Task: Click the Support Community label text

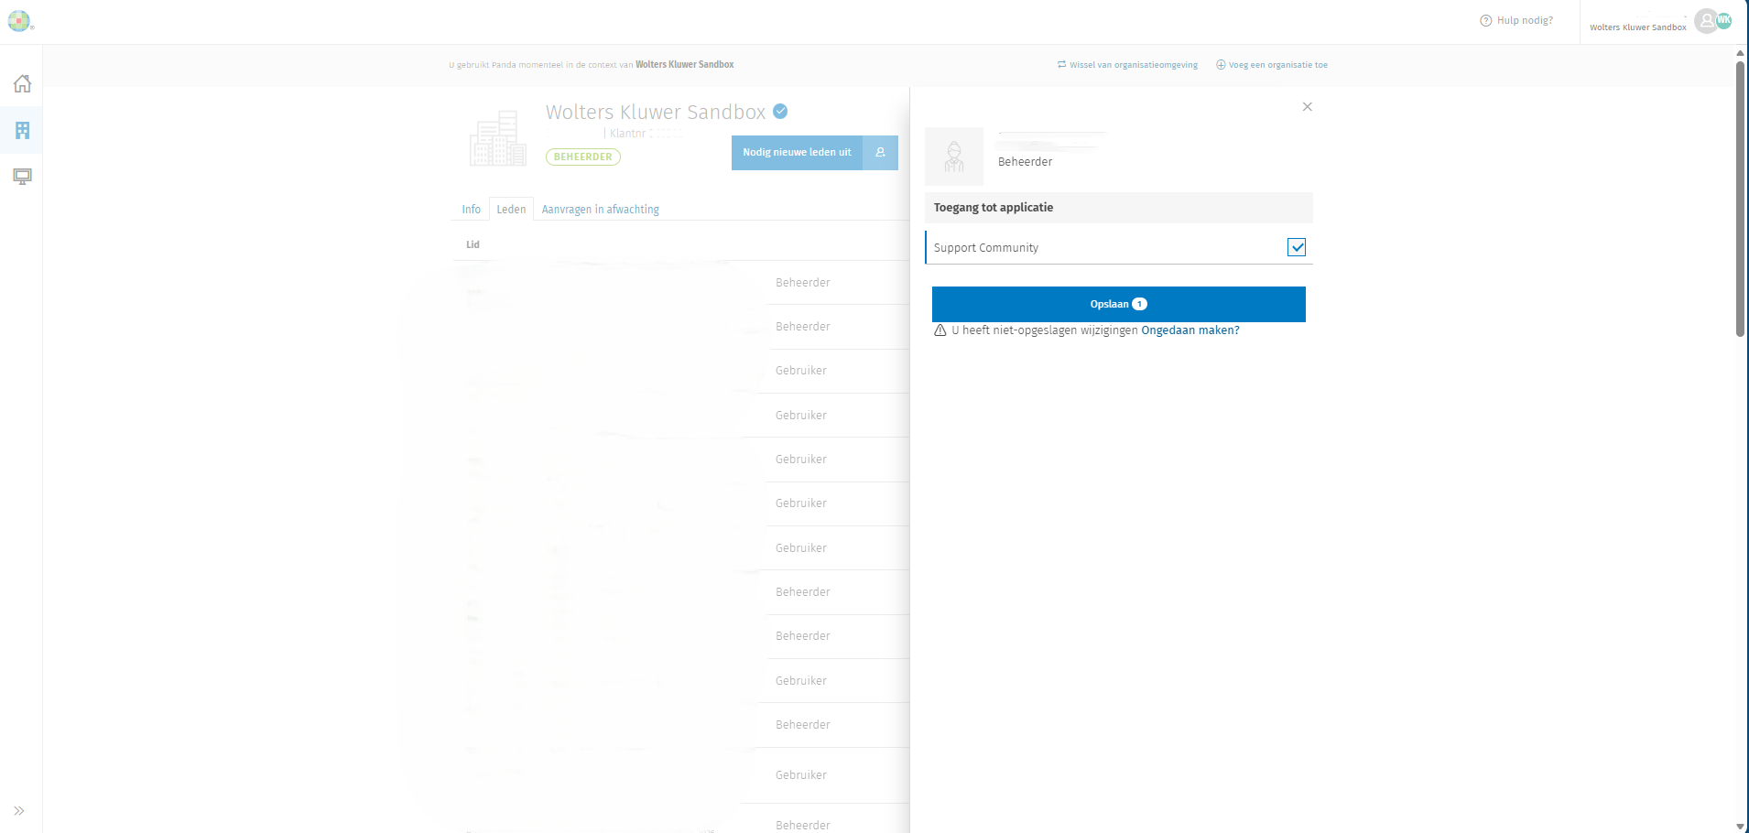Action: pos(986,248)
